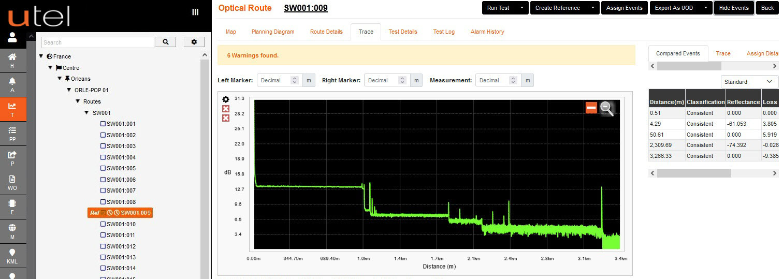Image resolution: width=783 pixels, height=279 pixels.
Task: Click the events table horizontal scrollbar
Action: pyautogui.click(x=693, y=173)
